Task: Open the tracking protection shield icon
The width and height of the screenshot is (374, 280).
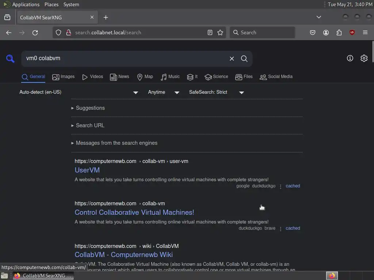Action: pyautogui.click(x=58, y=32)
